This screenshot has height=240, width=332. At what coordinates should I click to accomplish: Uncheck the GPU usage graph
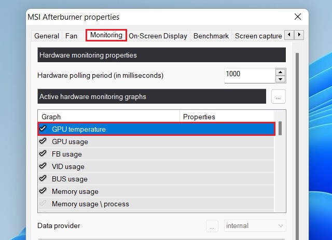pos(43,141)
